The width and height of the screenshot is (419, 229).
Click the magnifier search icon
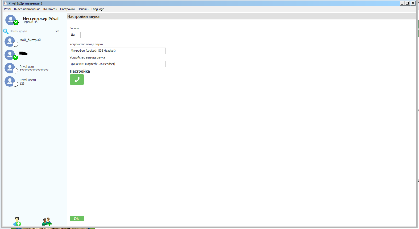click(6, 31)
